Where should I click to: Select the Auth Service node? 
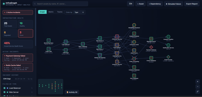(117, 45)
